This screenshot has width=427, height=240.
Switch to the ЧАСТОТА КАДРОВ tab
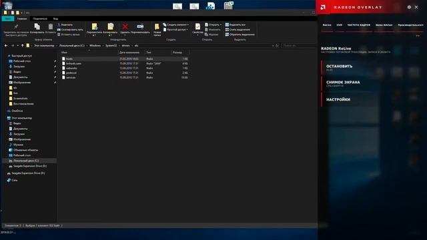pos(359,25)
